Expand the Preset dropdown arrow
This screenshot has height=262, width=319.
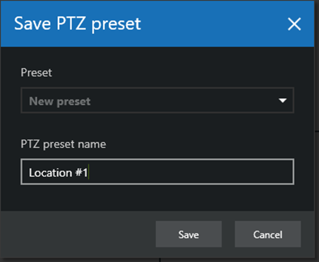283,101
